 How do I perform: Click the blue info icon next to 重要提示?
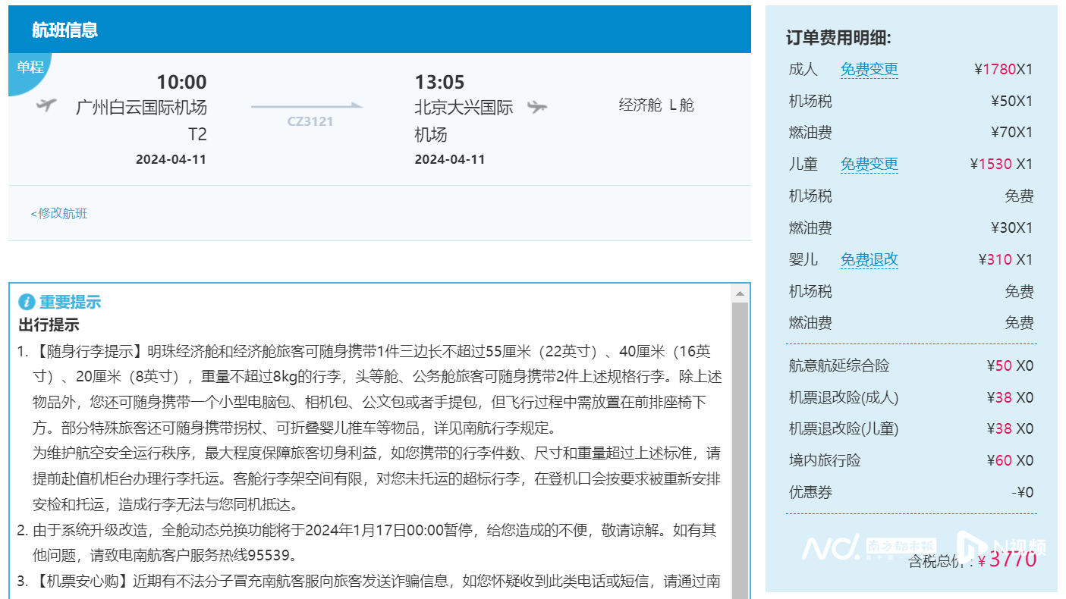[27, 303]
